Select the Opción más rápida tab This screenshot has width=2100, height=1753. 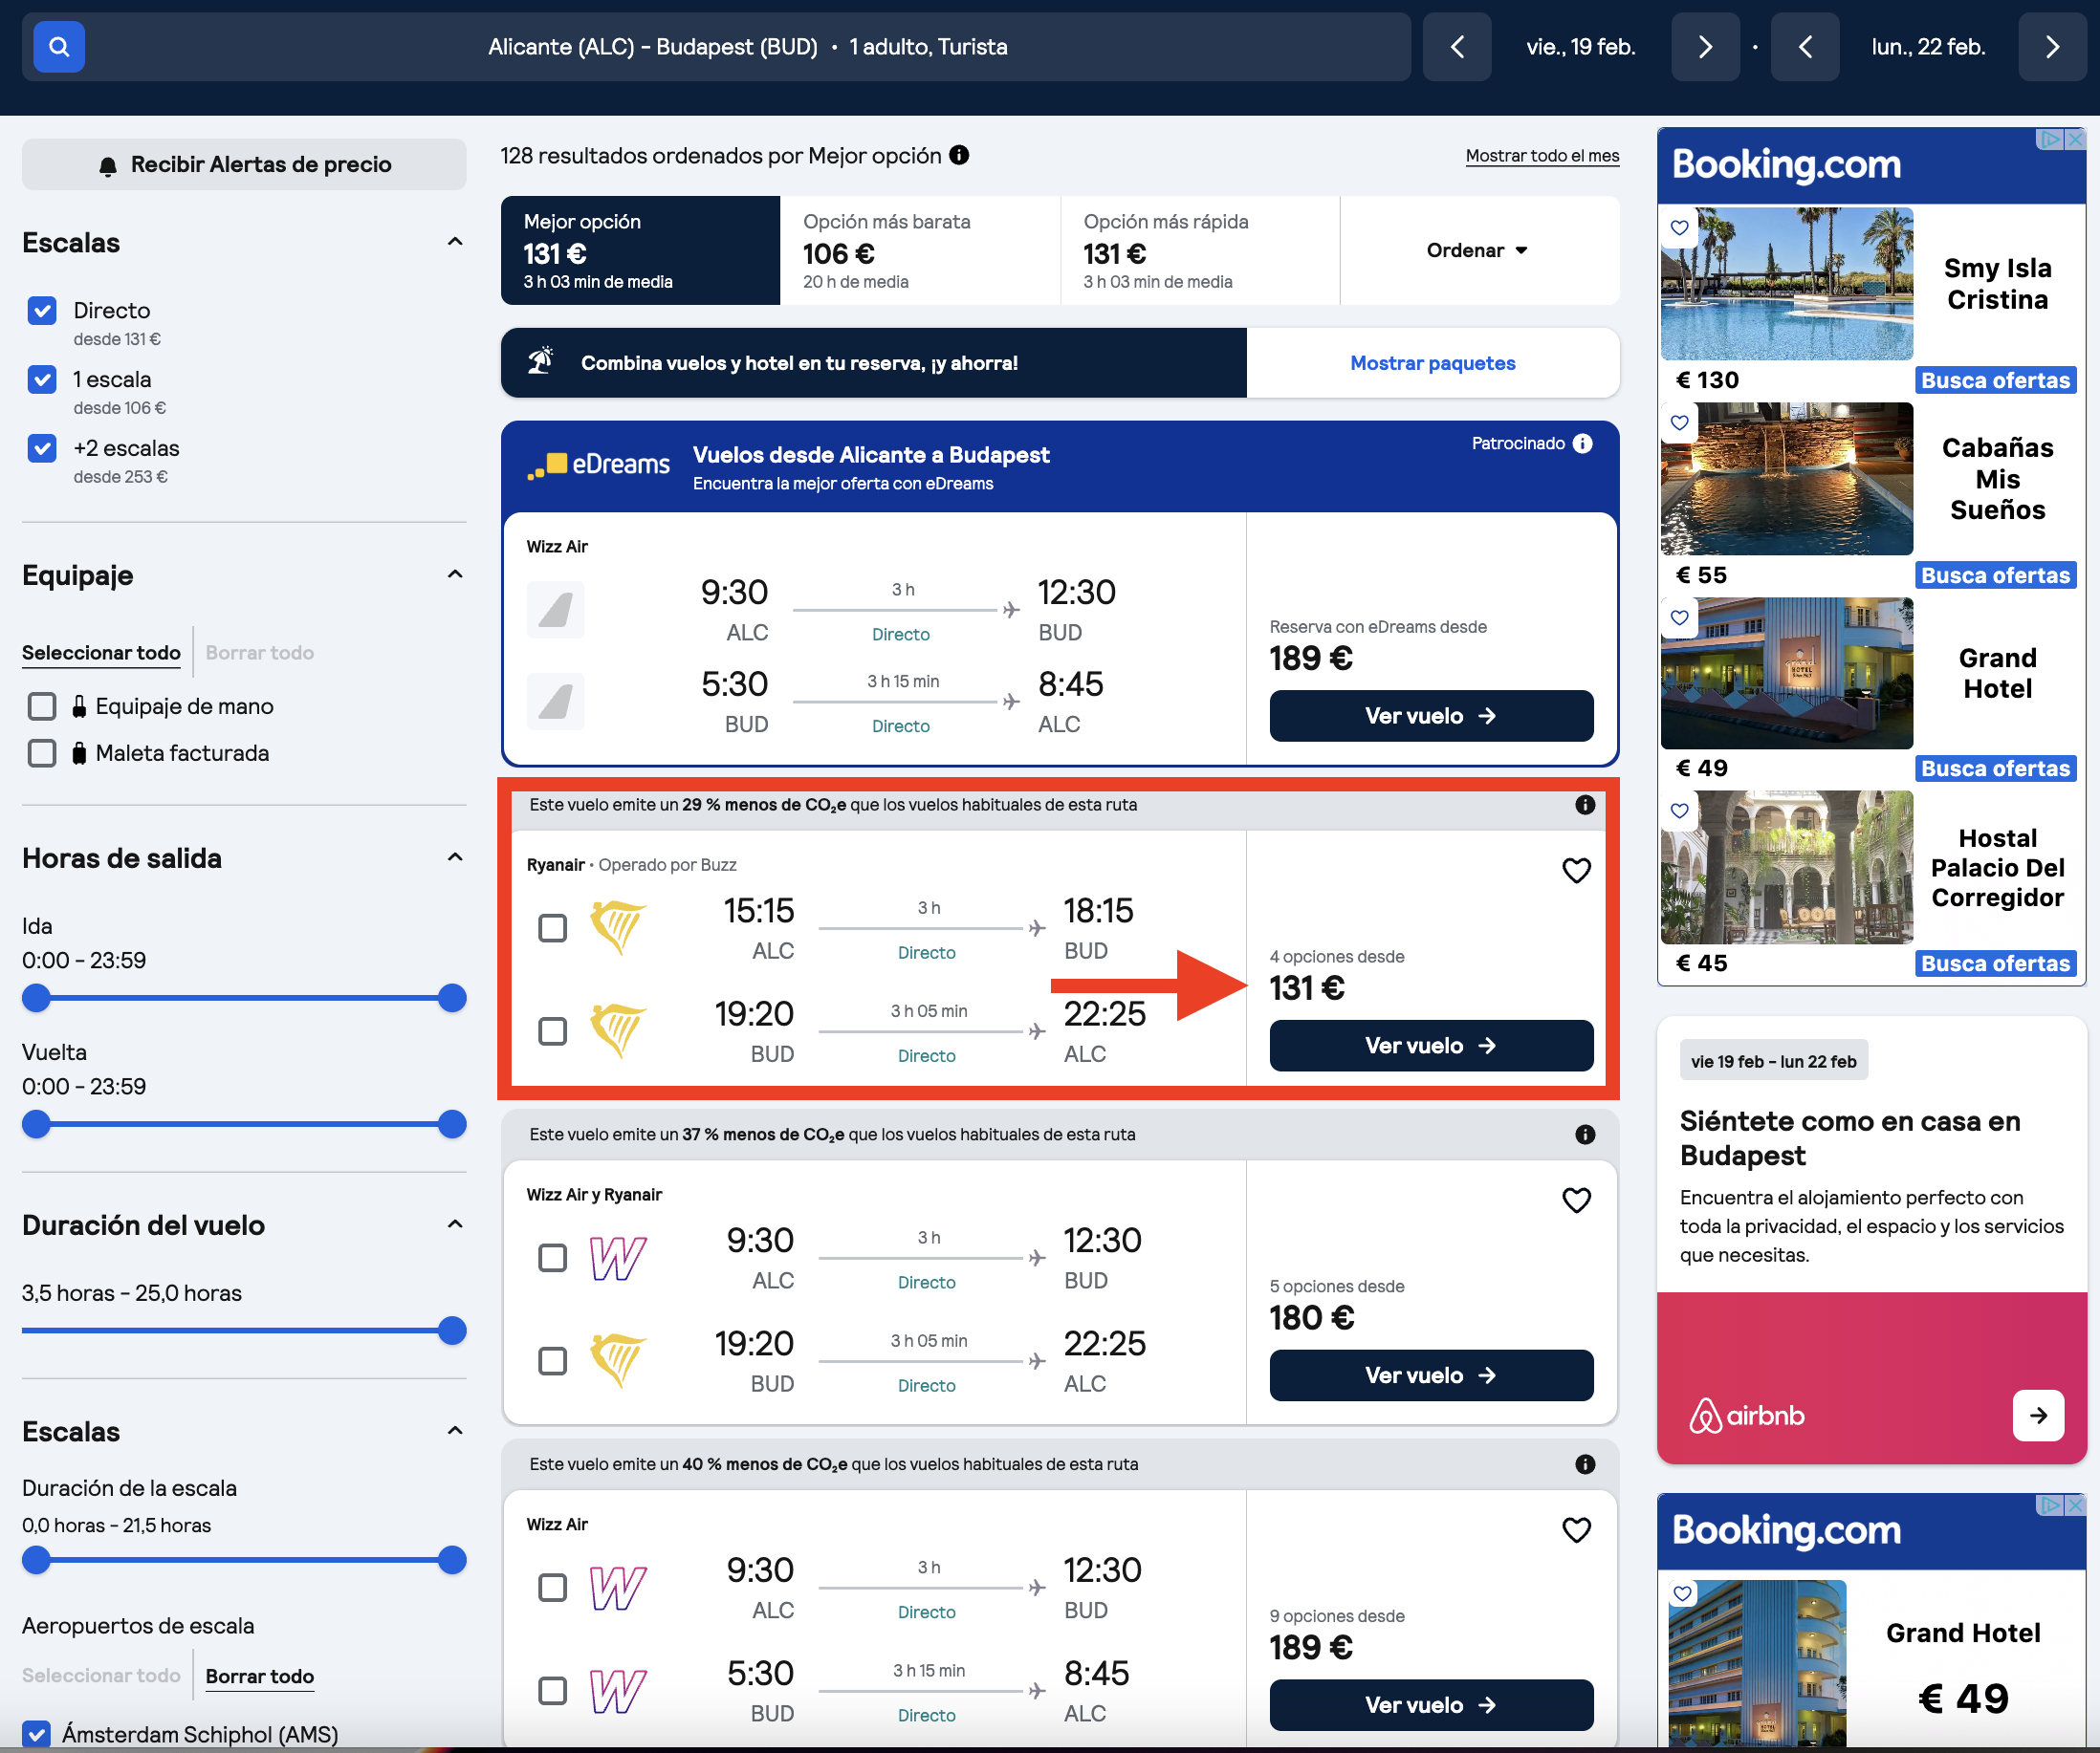(x=1200, y=250)
